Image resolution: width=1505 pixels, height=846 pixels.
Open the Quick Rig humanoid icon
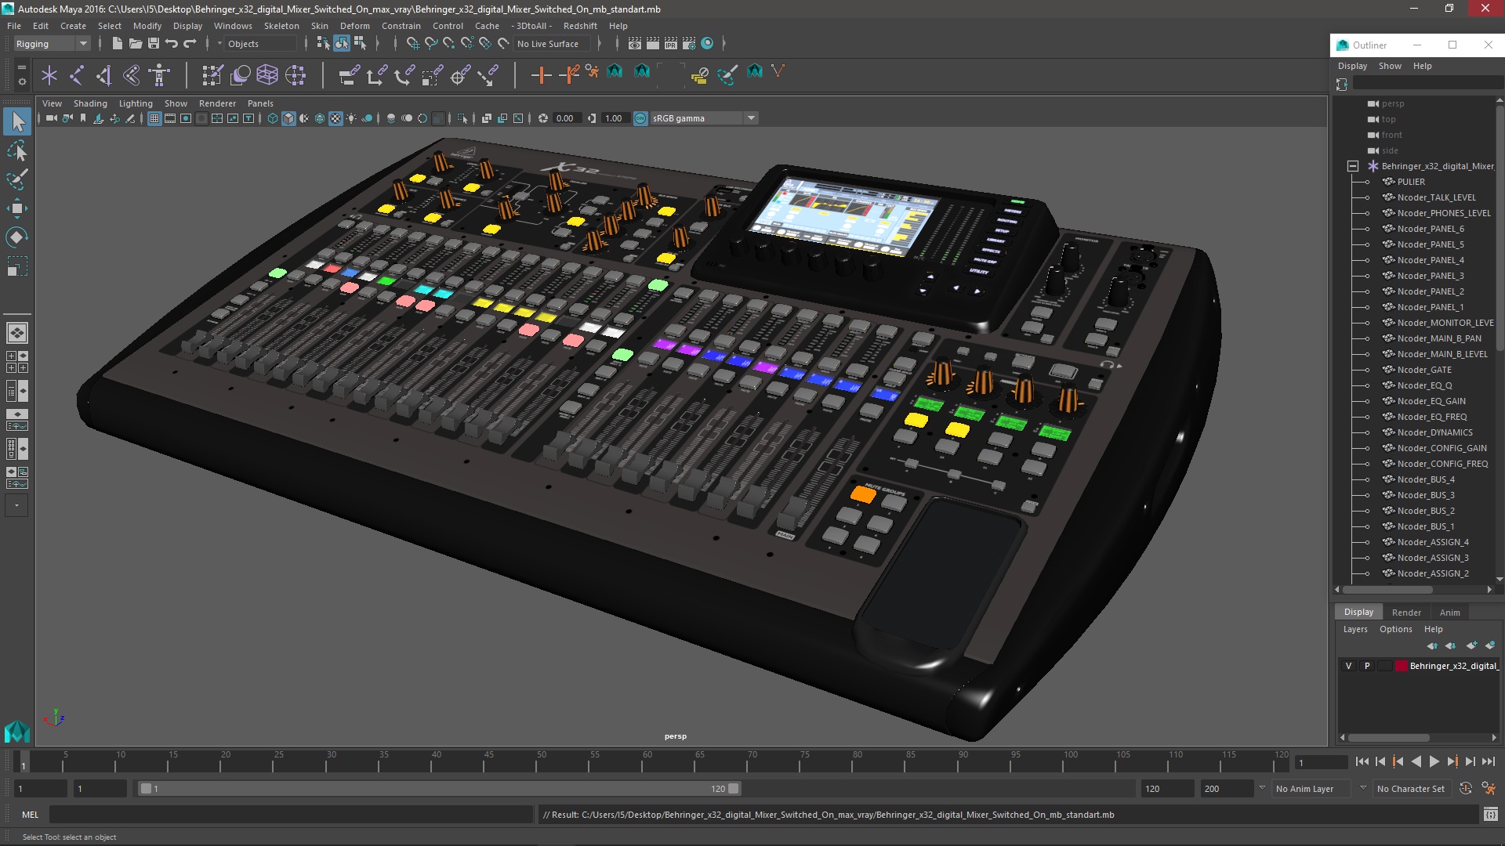(x=159, y=75)
